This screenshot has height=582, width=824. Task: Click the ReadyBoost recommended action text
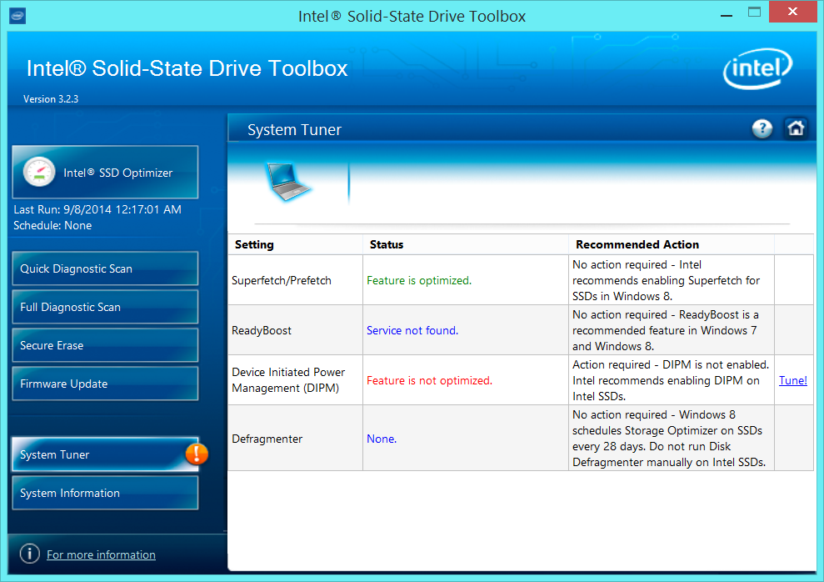[x=666, y=330]
